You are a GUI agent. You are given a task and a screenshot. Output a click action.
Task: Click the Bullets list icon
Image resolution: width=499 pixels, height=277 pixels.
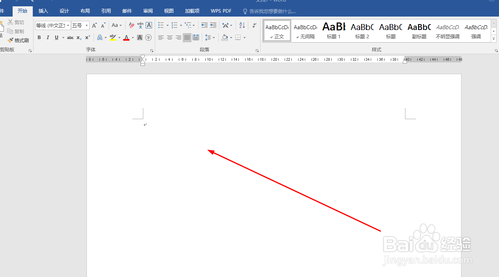[161, 25]
